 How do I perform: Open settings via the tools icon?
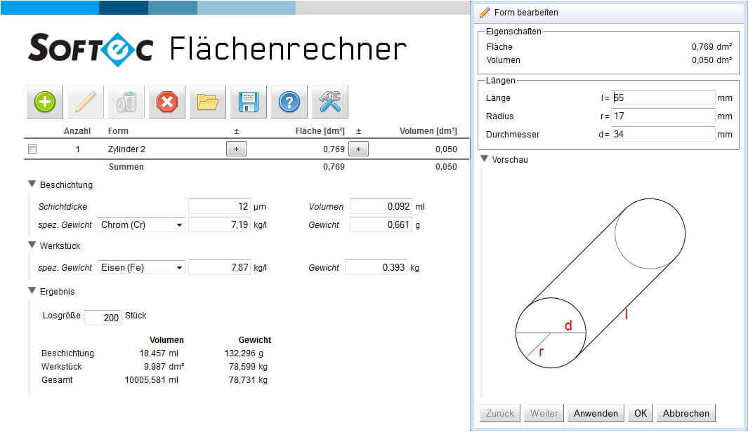(329, 101)
